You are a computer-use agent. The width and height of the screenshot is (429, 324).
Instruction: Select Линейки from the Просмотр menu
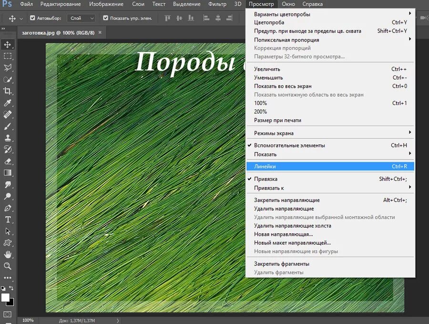click(x=265, y=166)
